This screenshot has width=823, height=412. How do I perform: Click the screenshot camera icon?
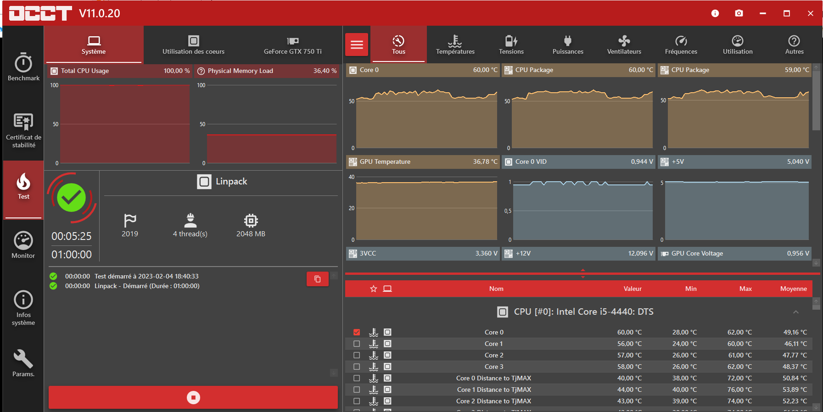coord(739,13)
